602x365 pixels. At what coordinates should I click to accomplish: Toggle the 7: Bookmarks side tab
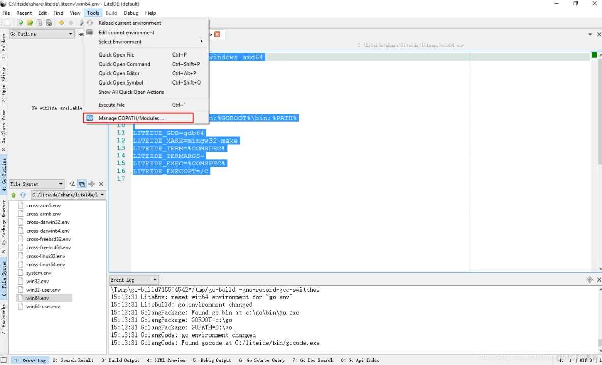coord(4,319)
